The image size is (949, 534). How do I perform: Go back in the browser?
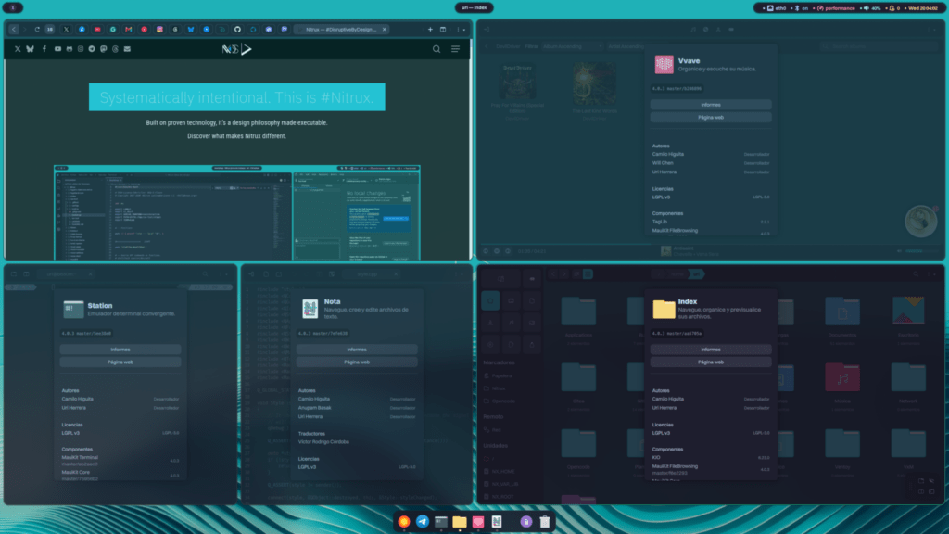tap(13, 29)
